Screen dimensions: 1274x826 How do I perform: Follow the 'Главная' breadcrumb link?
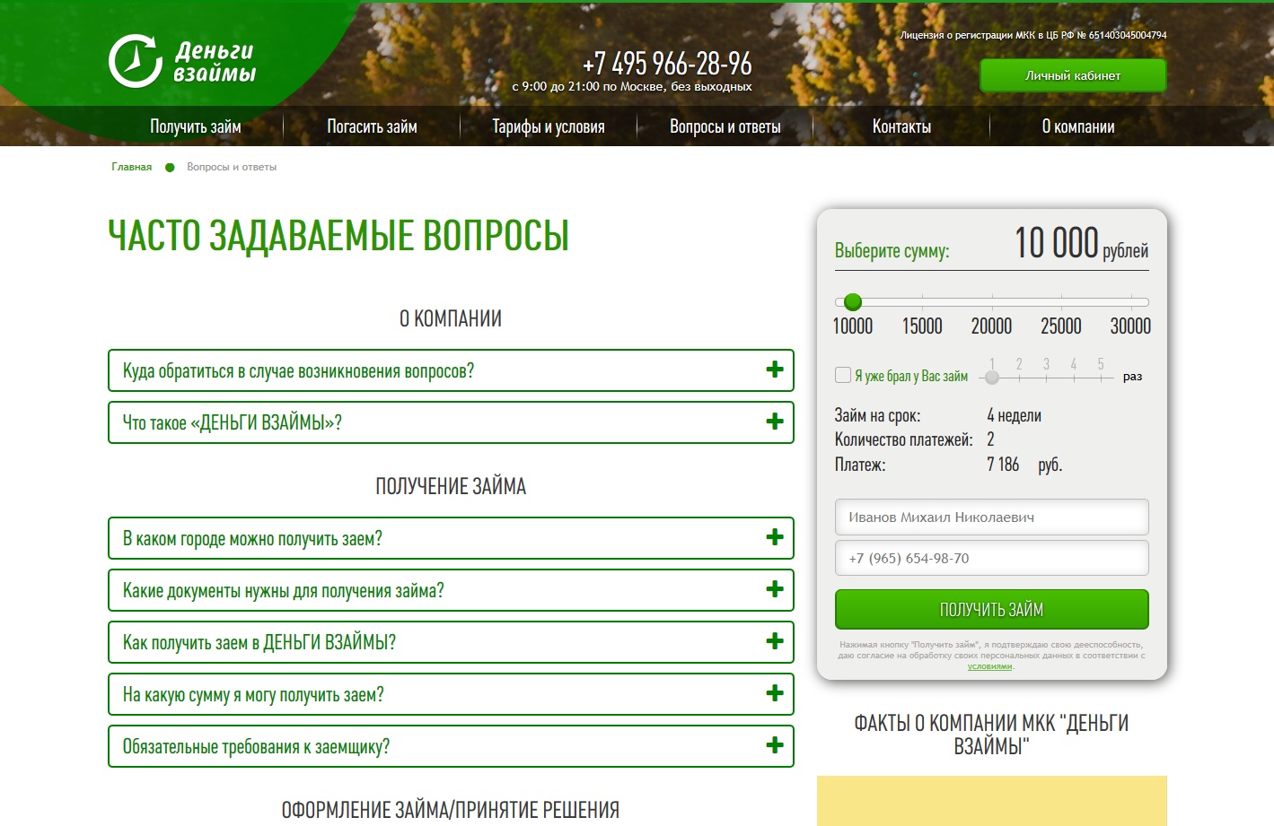point(132,167)
